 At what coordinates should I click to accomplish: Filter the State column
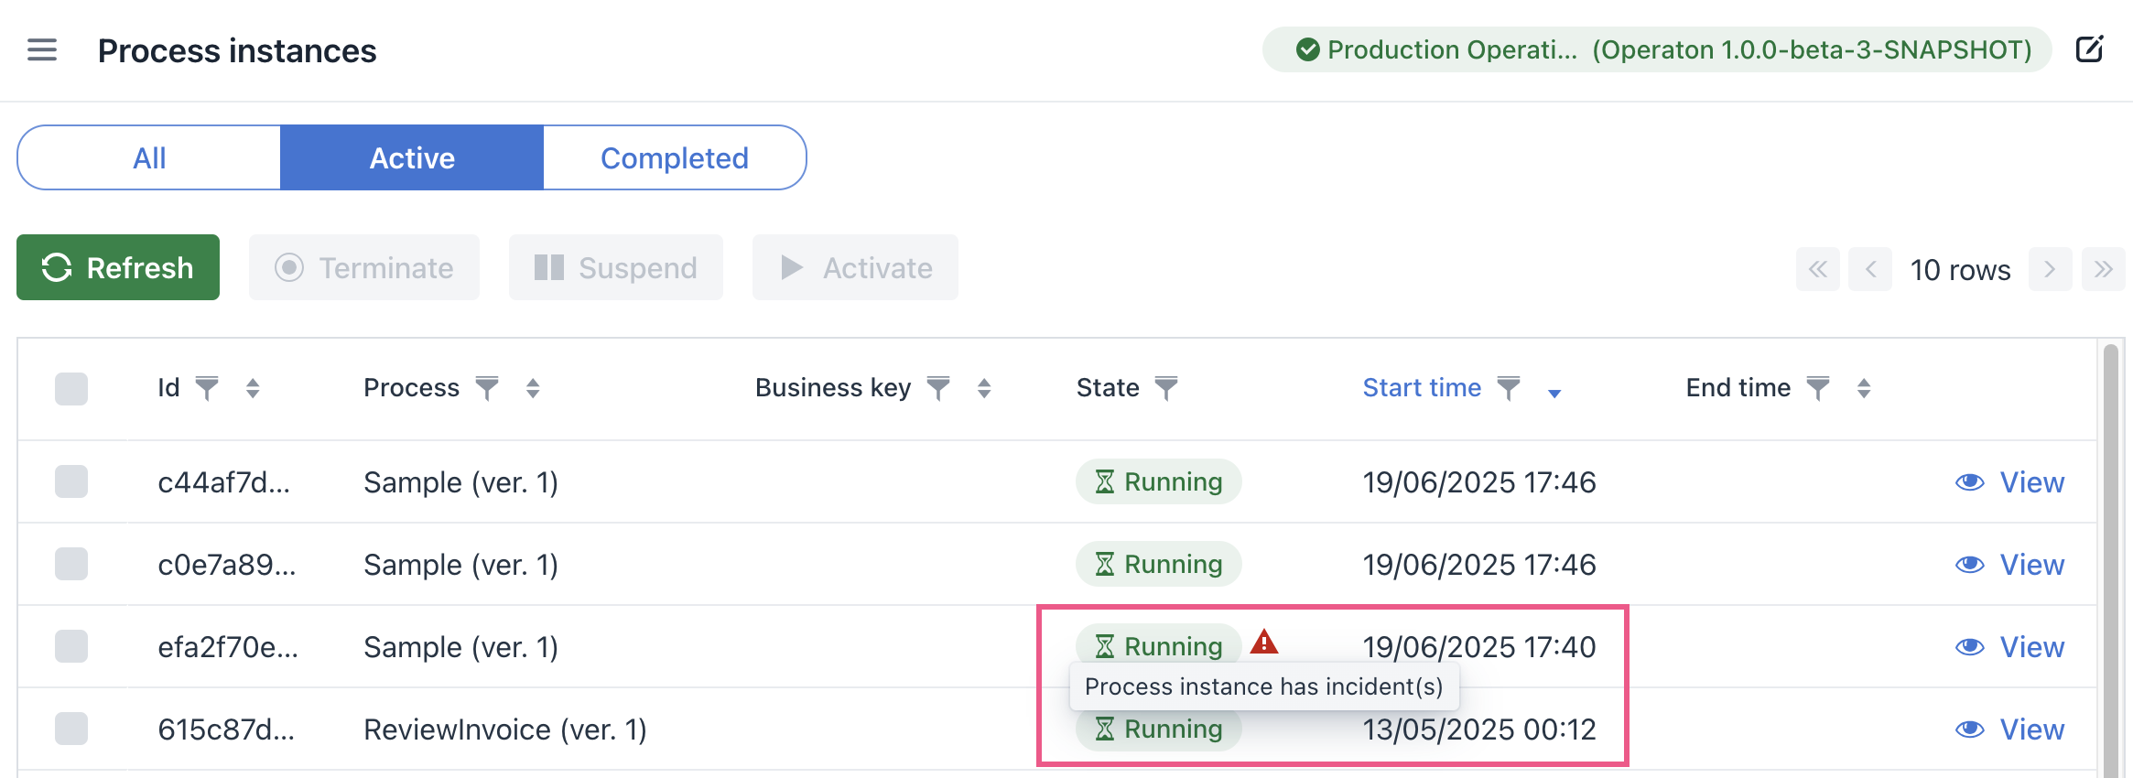tap(1166, 388)
